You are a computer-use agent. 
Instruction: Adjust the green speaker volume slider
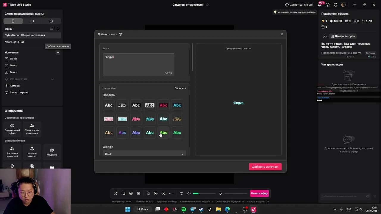pyautogui.click(x=204, y=193)
